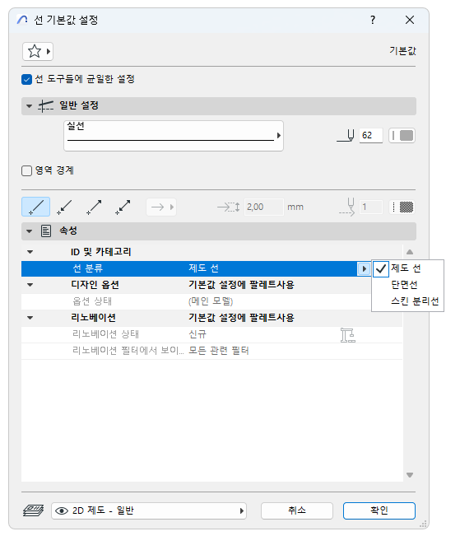Select arrowheads at both ends option
Screen dimensions: 460x536
[123, 207]
